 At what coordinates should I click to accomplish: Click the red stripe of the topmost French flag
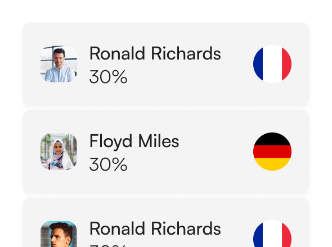(x=286, y=64)
